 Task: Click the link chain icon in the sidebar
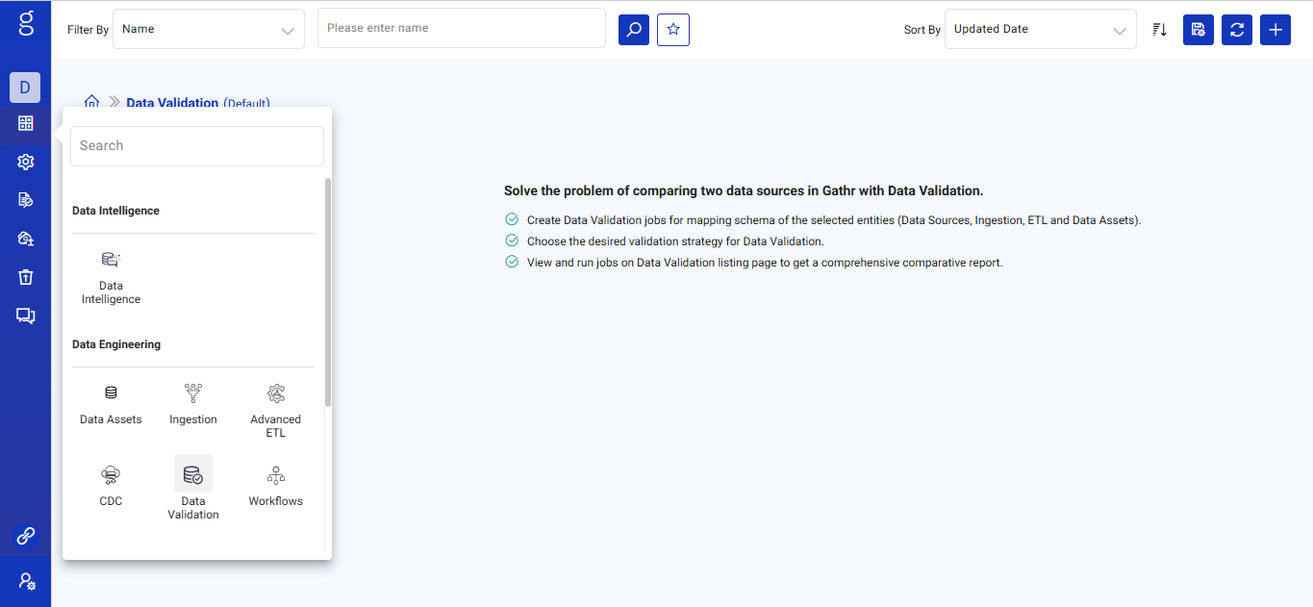coord(26,536)
